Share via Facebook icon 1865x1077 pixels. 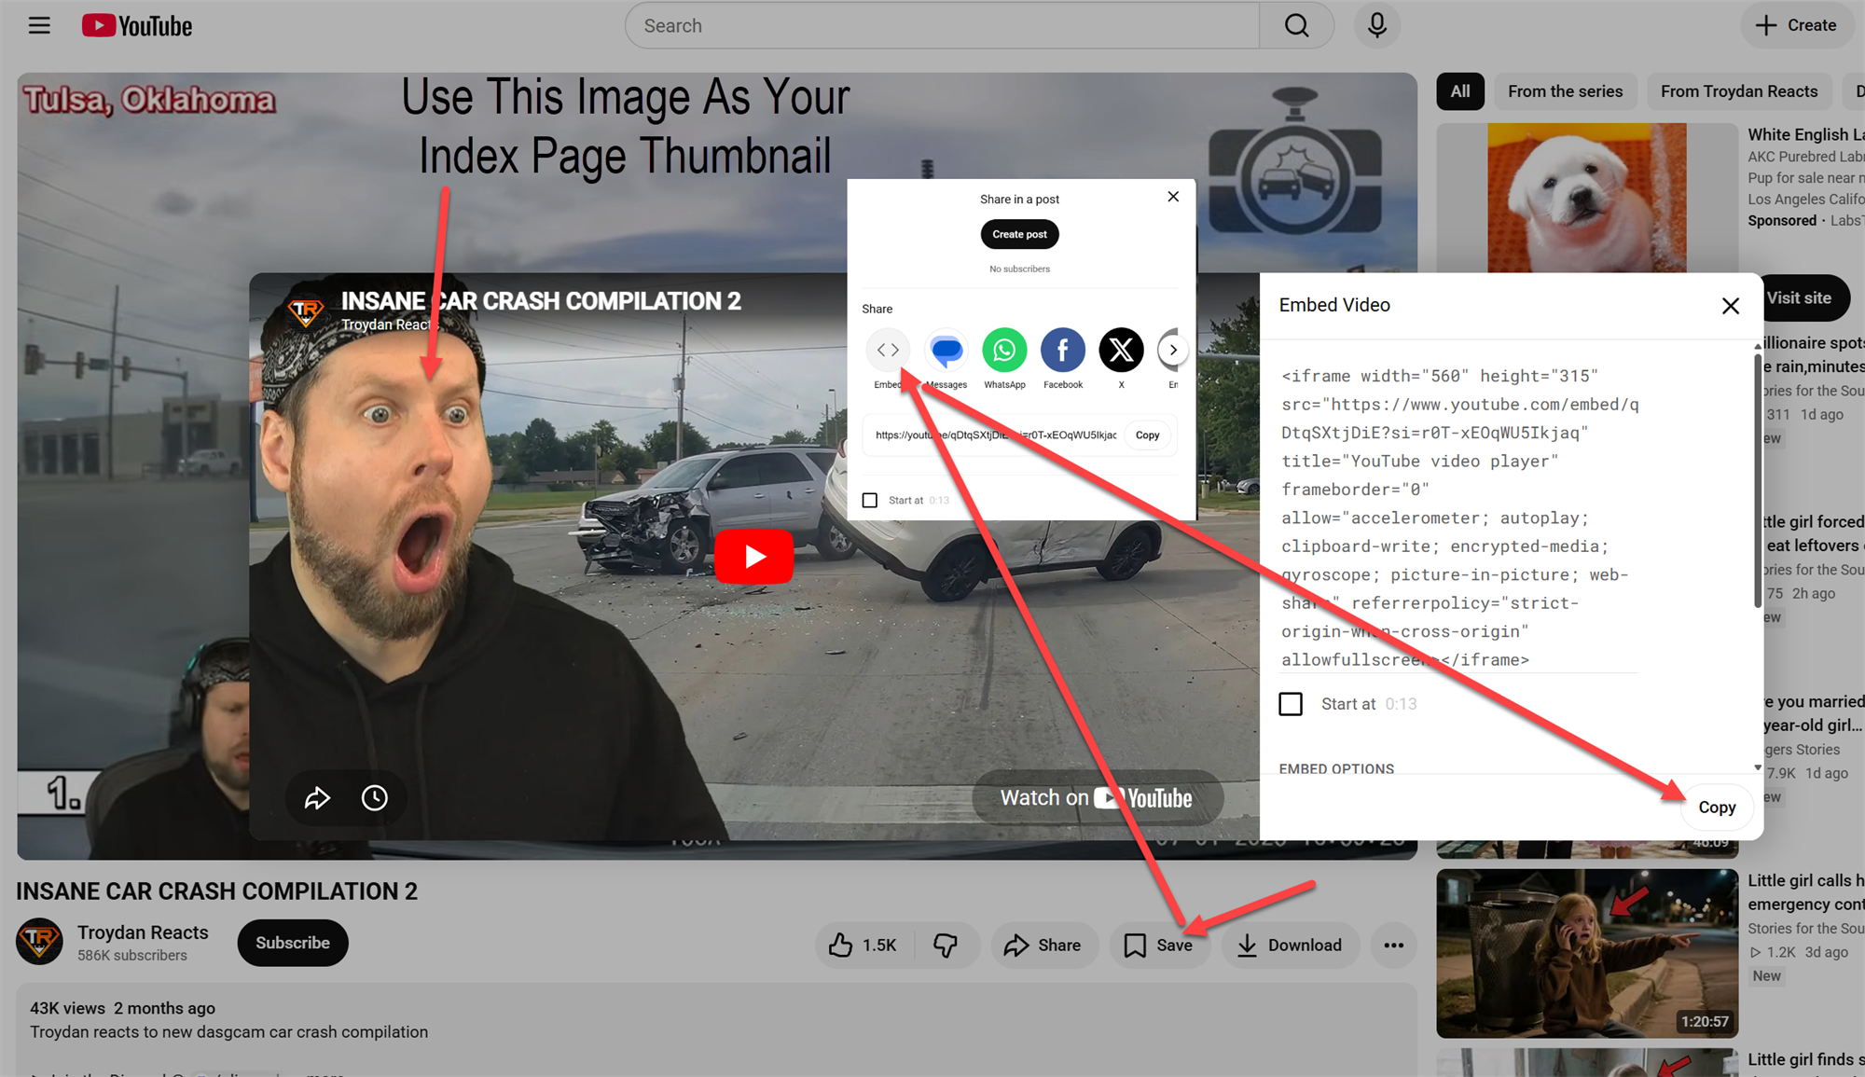pyautogui.click(x=1063, y=350)
